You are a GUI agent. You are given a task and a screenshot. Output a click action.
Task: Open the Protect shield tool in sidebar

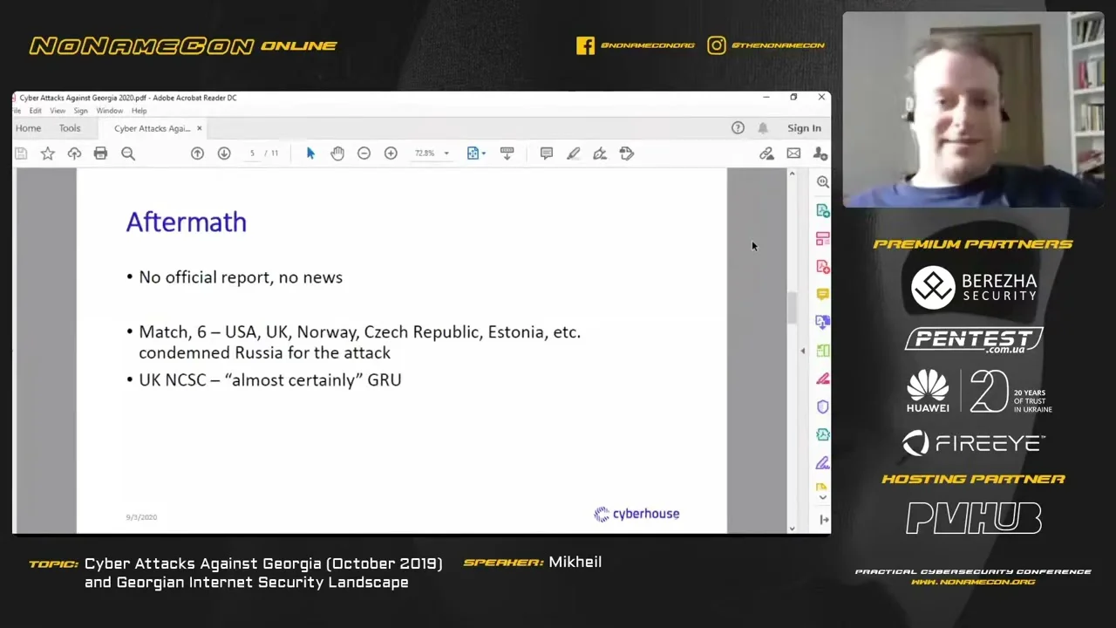(822, 406)
